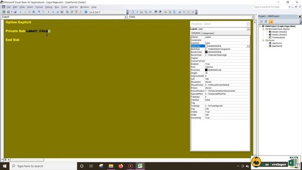Image resolution: width=302 pixels, height=170 pixels.
Task: Click the Windows taskbar search box
Action: pyautogui.click(x=43, y=166)
